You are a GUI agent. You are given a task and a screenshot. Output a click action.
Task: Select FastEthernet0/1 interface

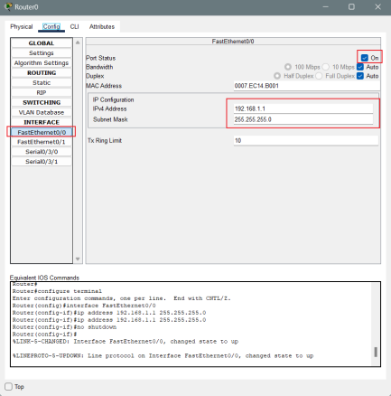42,142
